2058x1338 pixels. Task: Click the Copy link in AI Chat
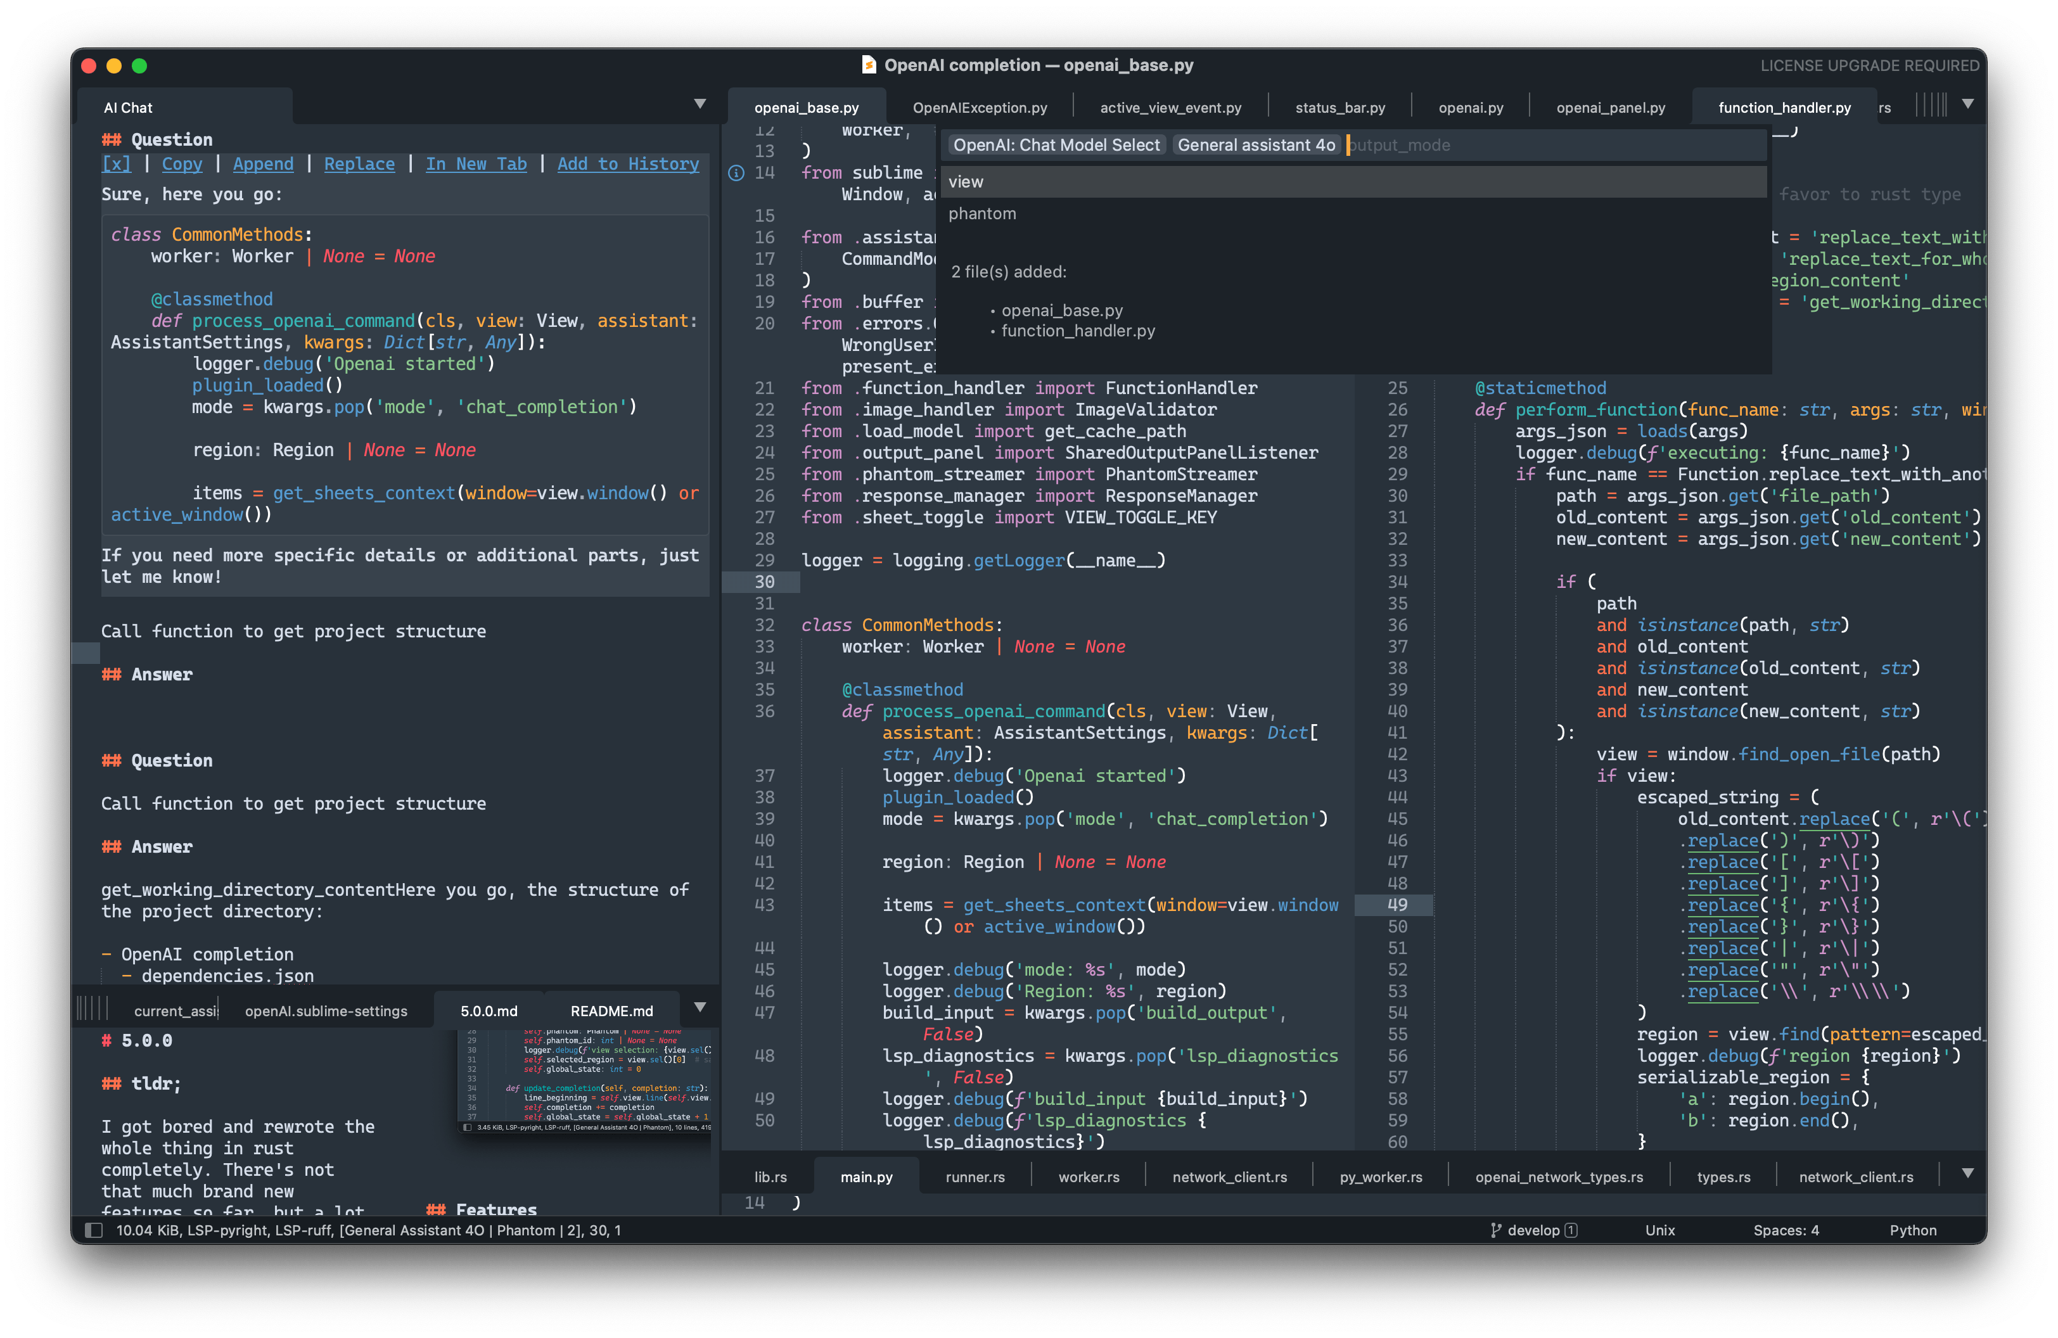click(x=182, y=163)
